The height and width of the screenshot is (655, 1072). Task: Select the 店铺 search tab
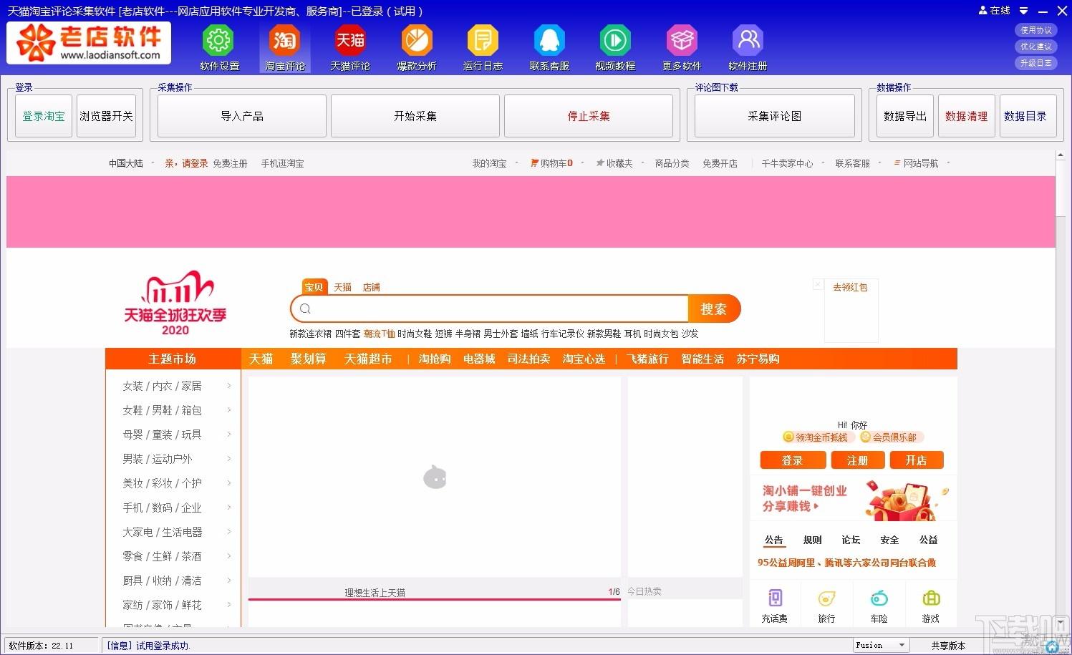pos(371,287)
